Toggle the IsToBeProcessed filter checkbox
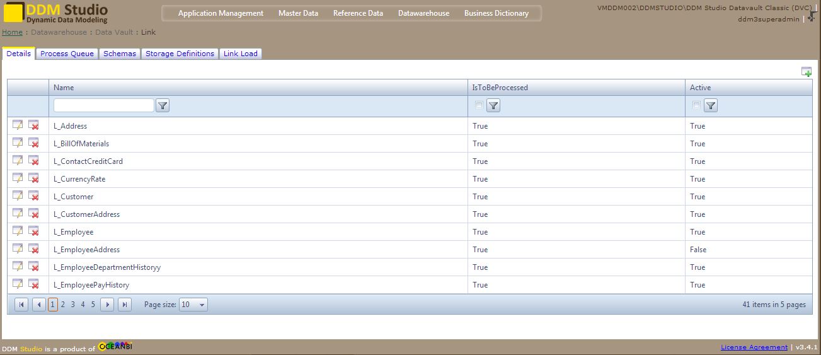 pos(479,105)
